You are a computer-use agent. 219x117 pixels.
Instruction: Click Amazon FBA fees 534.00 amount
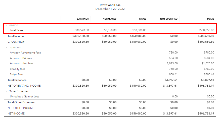173,58
